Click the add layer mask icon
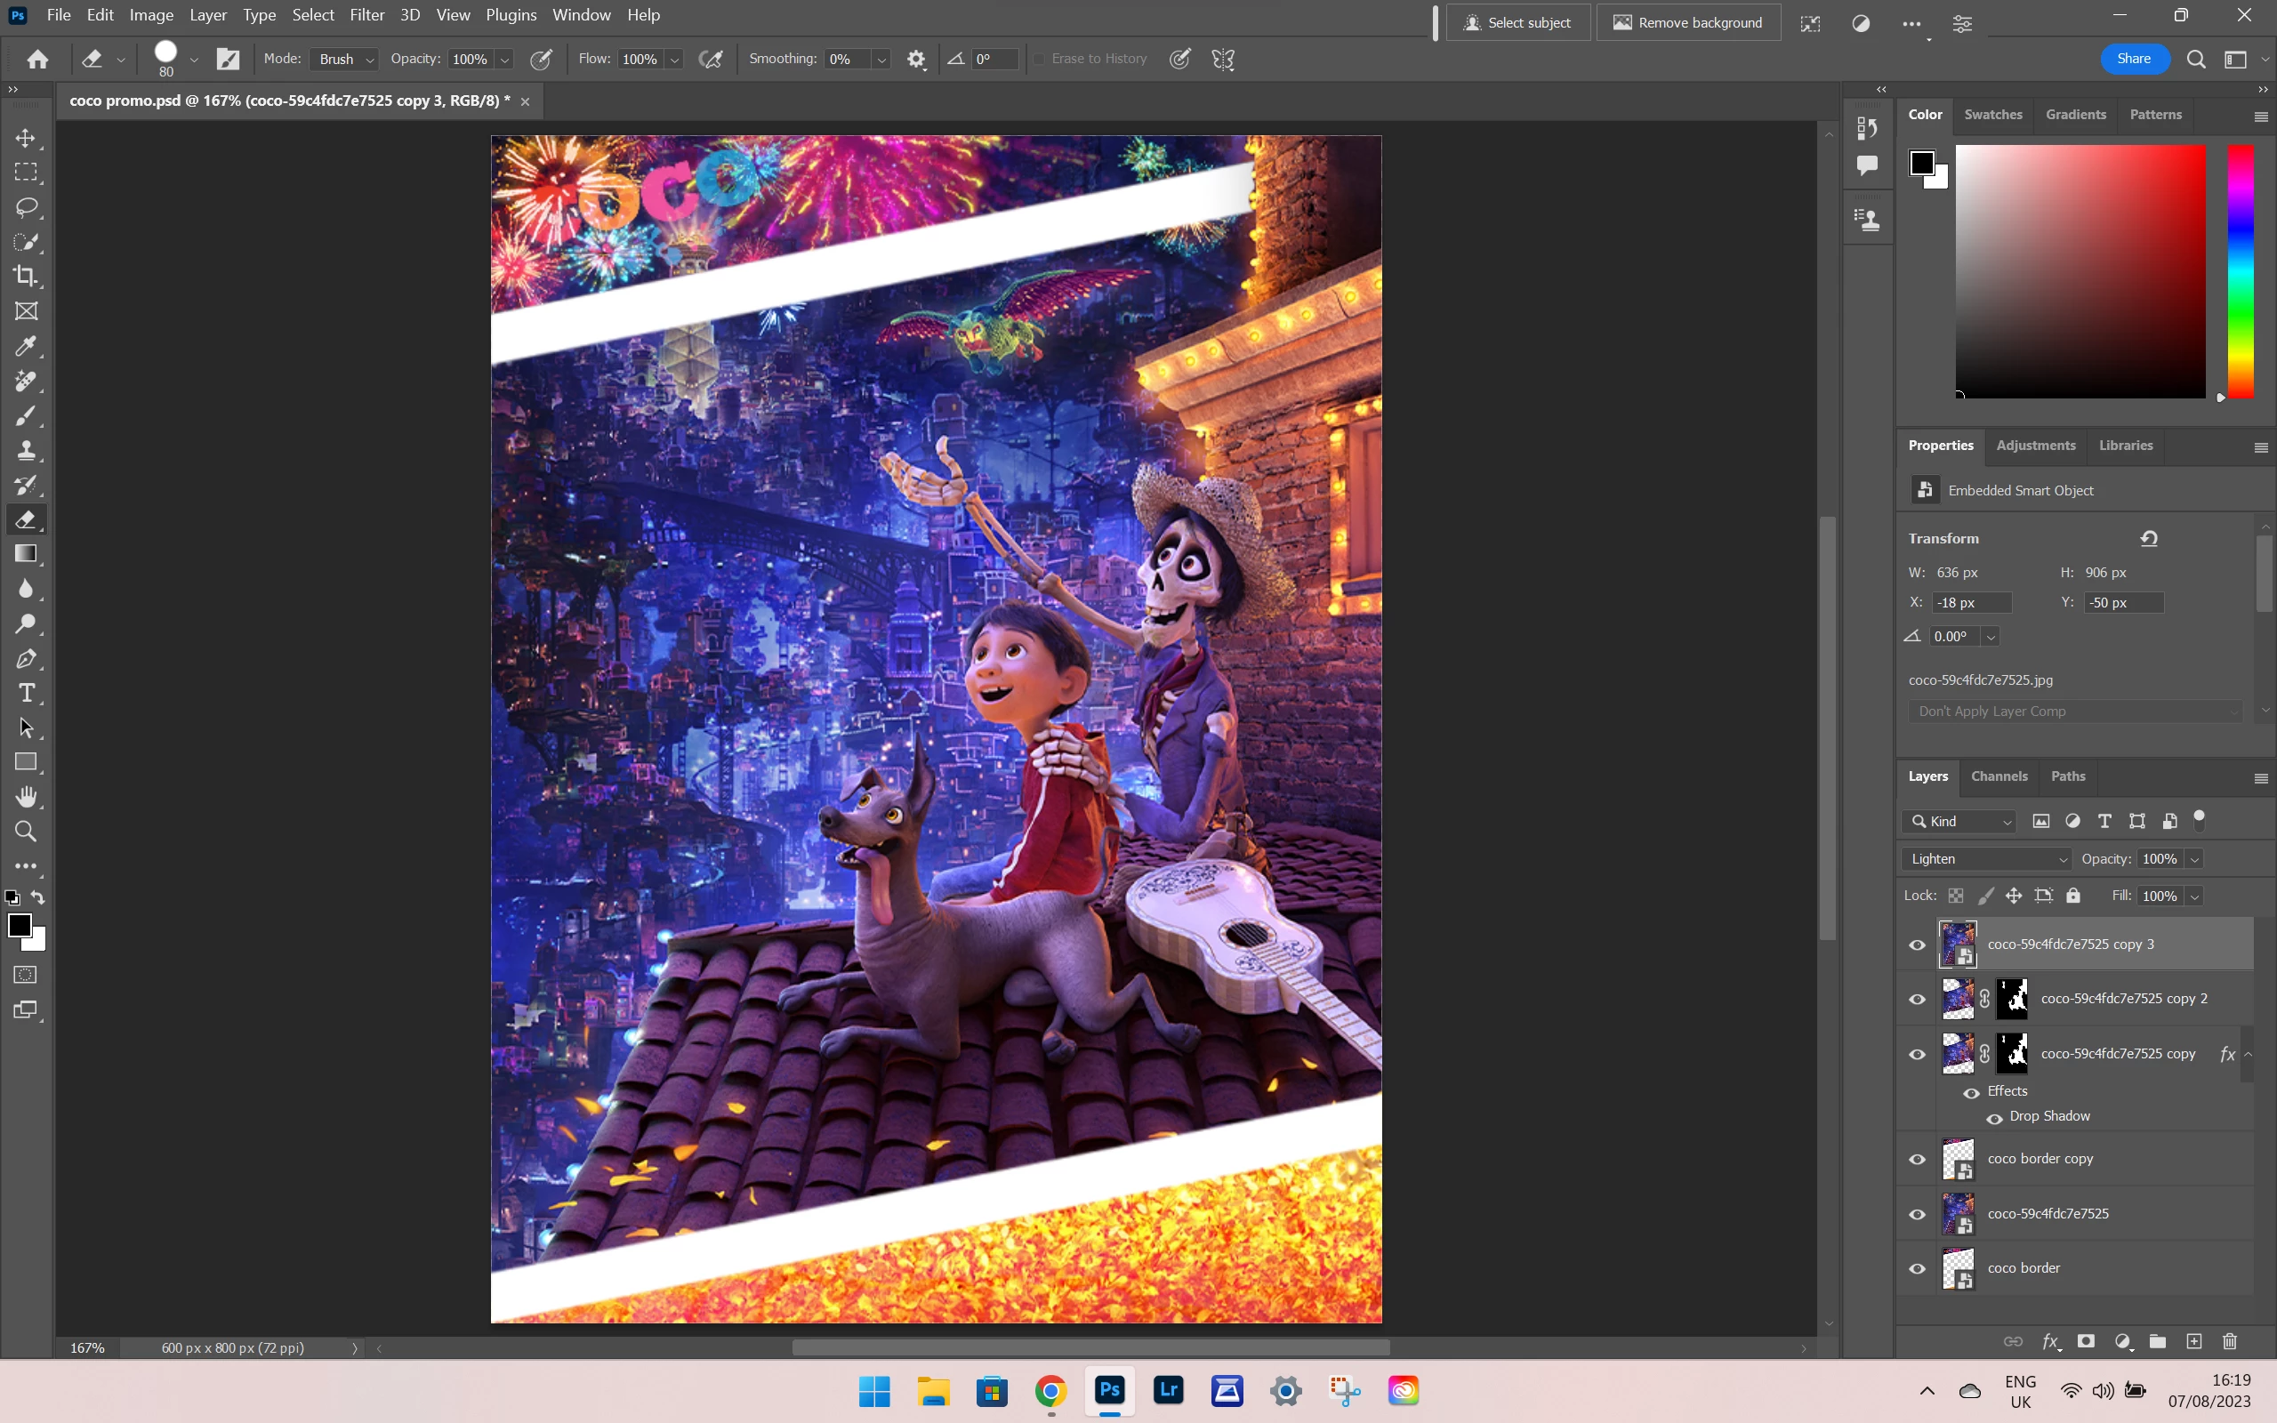This screenshot has height=1423, width=2277. 2086,1341
